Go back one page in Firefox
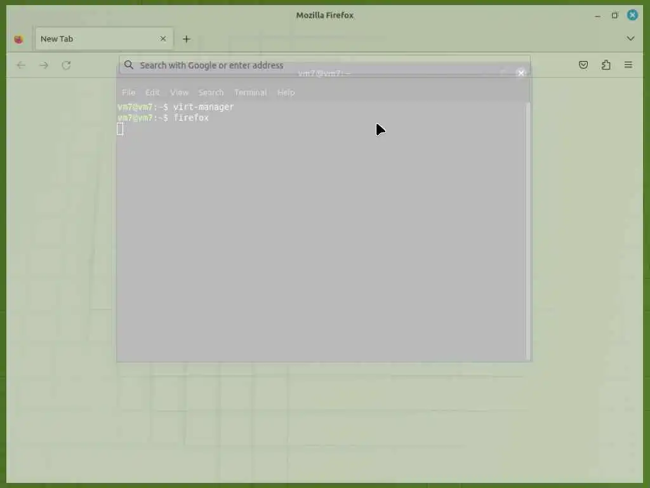The image size is (650, 488). point(21,65)
